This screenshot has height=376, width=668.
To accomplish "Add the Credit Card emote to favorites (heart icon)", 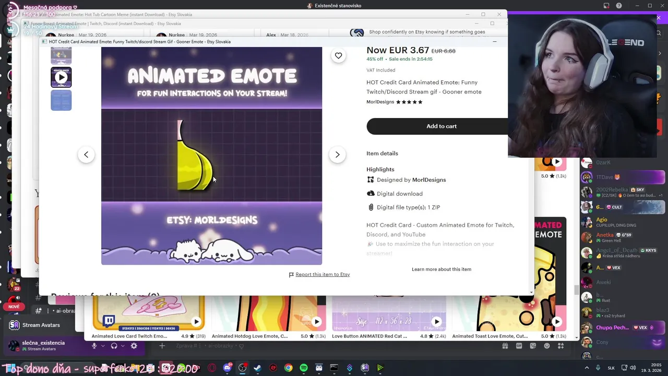I will [x=338, y=55].
